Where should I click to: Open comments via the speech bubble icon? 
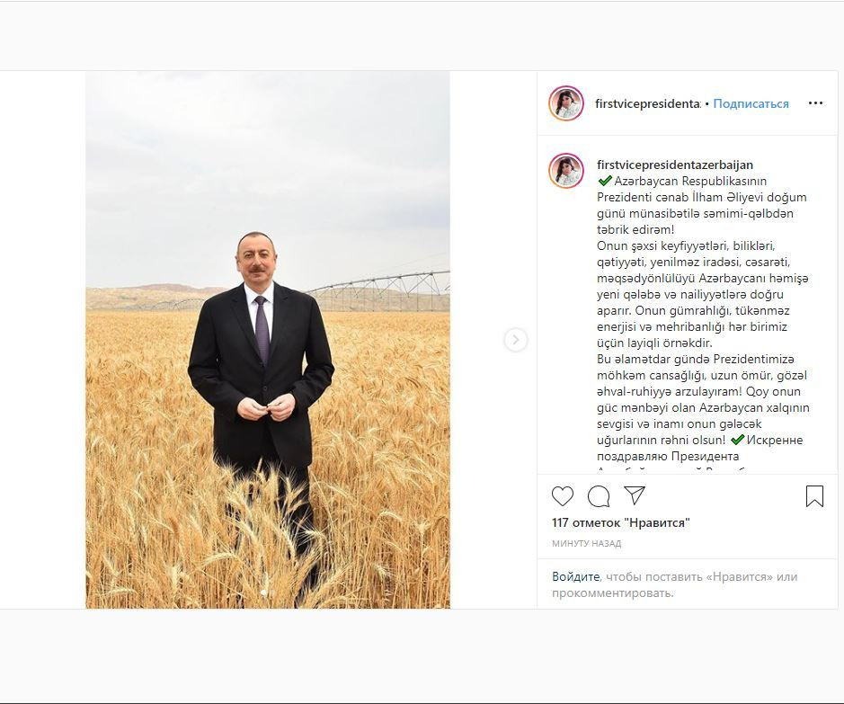(x=599, y=495)
